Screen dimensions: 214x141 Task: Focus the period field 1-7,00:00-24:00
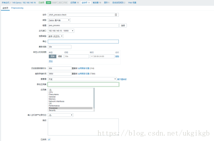[x=102, y=56]
